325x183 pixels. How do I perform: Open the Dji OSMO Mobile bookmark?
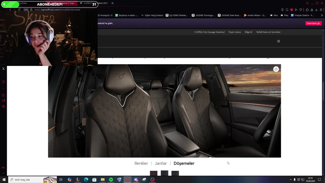(x=177, y=15)
